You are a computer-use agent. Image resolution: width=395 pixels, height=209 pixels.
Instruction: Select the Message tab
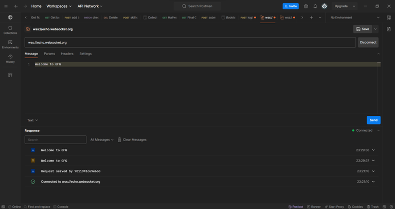[31, 54]
